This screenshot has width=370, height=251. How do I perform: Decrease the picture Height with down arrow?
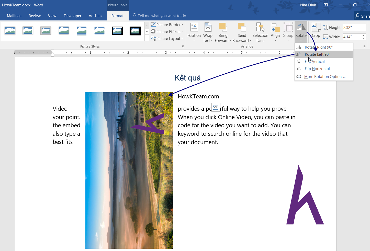pos(363,29)
